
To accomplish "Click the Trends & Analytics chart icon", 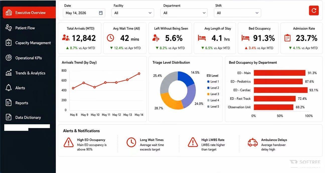I will click(x=9, y=73).
